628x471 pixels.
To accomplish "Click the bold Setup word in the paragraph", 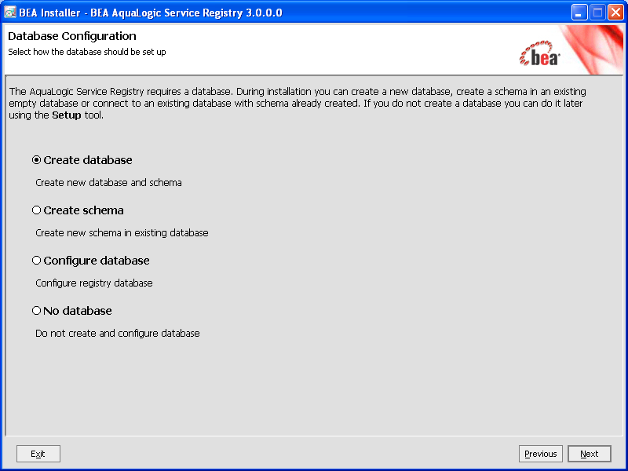I will (67, 115).
